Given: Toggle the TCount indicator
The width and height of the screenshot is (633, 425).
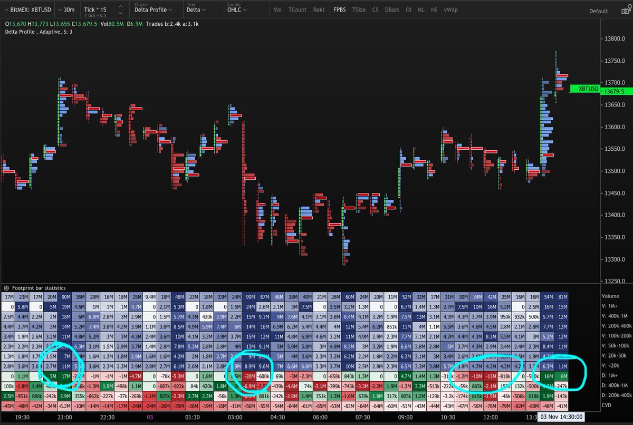Looking at the screenshot, I should point(298,10).
